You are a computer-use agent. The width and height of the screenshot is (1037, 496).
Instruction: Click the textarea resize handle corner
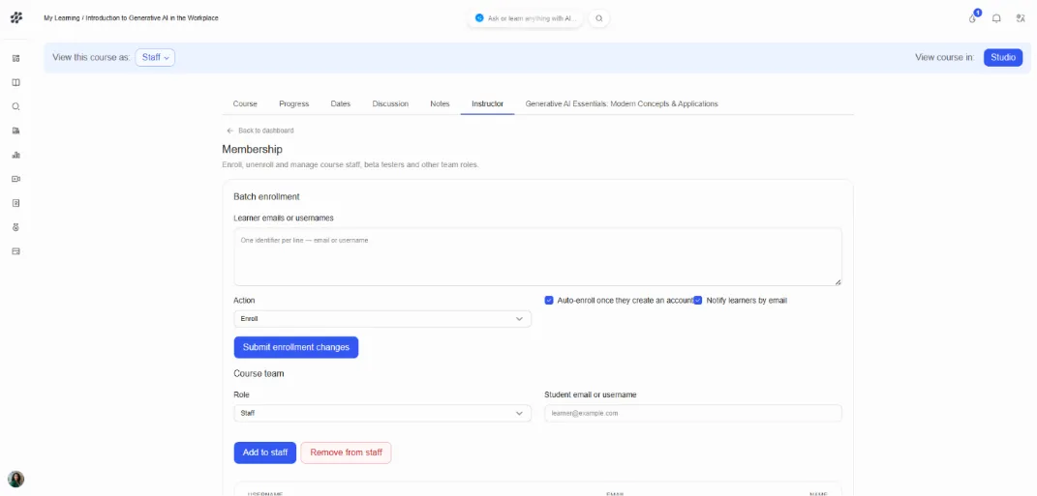coord(838,282)
